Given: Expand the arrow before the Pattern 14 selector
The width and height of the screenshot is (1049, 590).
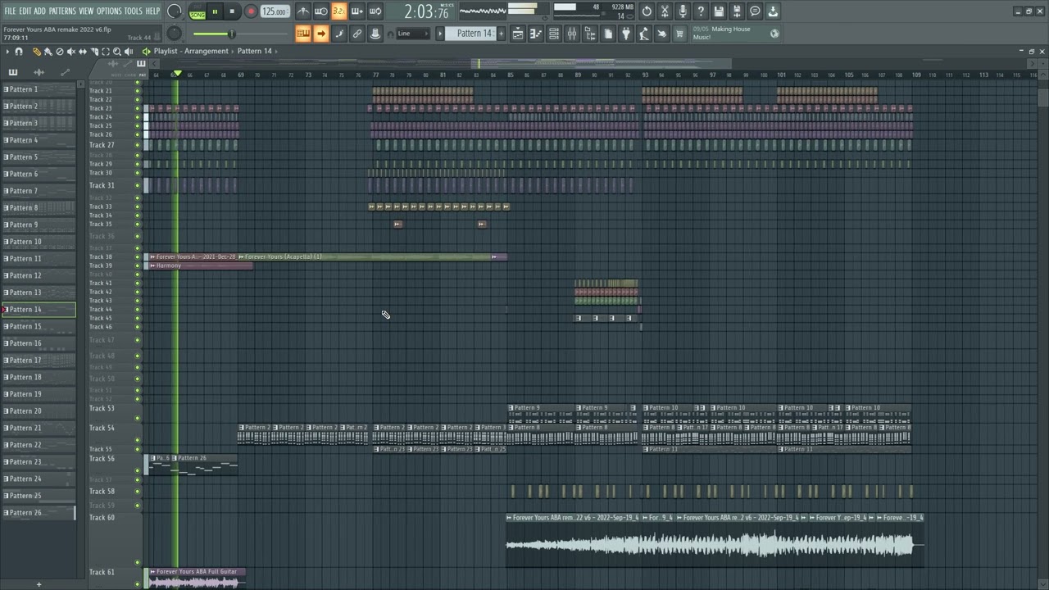Looking at the screenshot, I should click(x=440, y=34).
